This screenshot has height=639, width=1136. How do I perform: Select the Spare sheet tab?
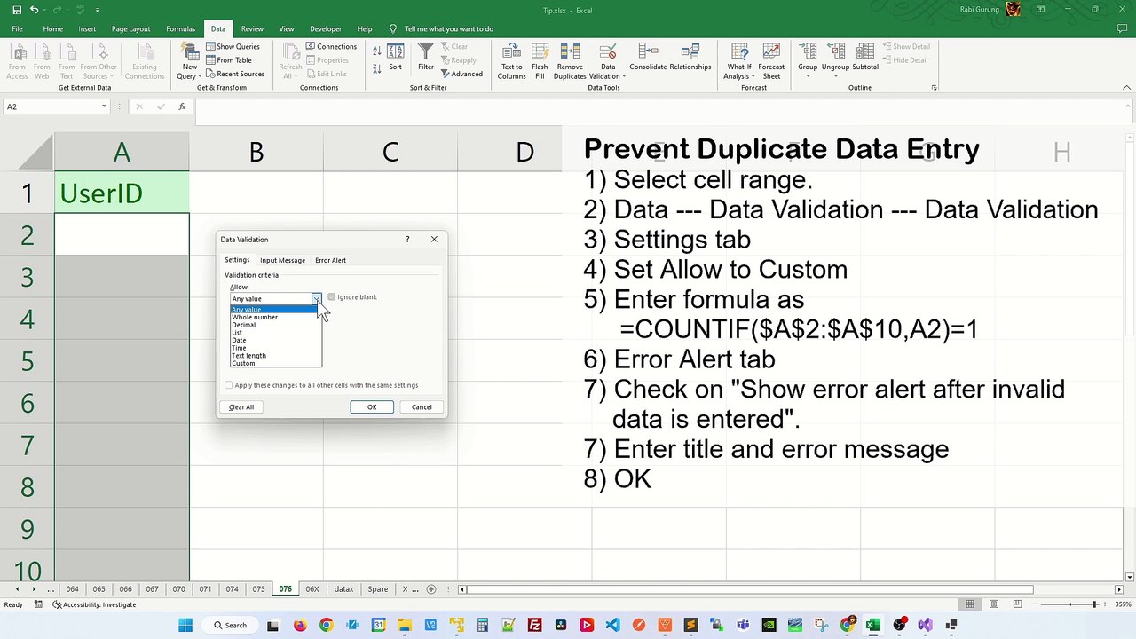[x=377, y=589]
